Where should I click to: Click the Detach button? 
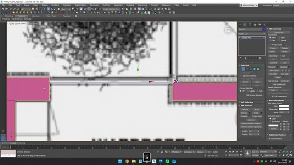pyautogui.click(x=285, y=52)
